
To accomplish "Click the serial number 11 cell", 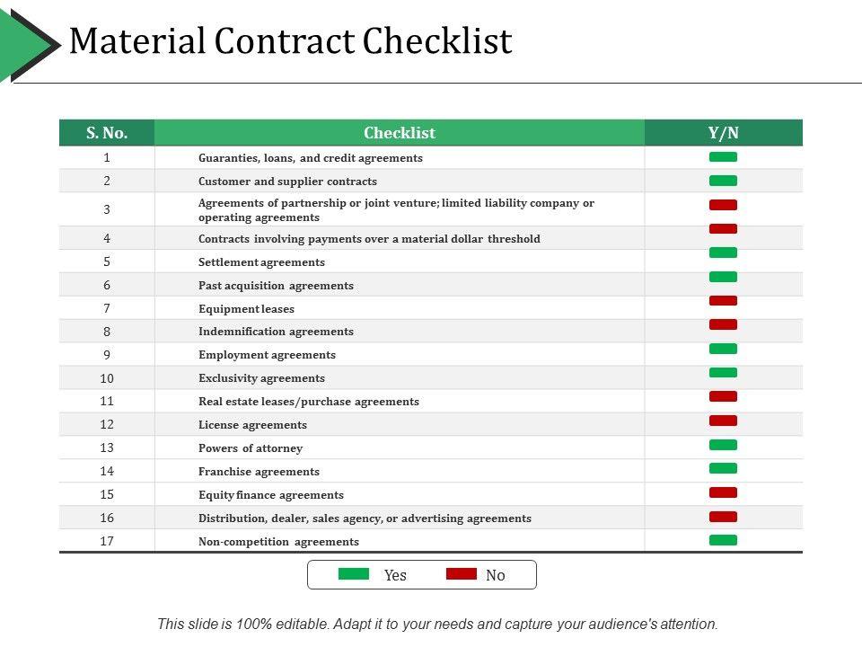I will [x=107, y=401].
